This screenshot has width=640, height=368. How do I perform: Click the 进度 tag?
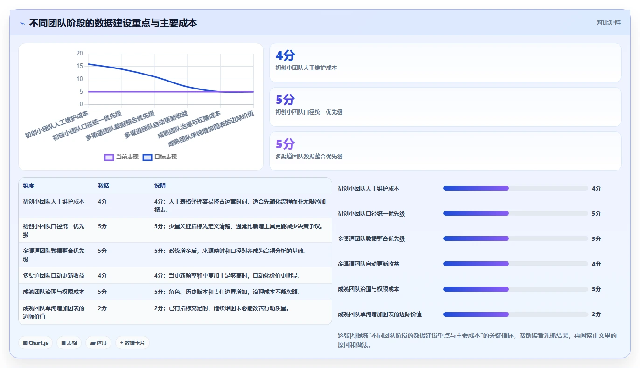[98, 343]
